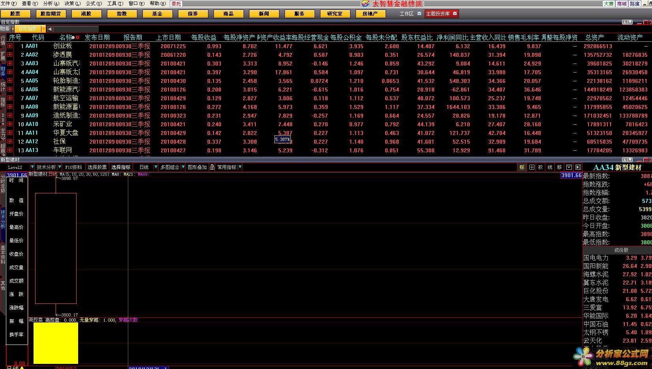
Task: Click the red plus icon for row AA08
Action: coord(10,107)
